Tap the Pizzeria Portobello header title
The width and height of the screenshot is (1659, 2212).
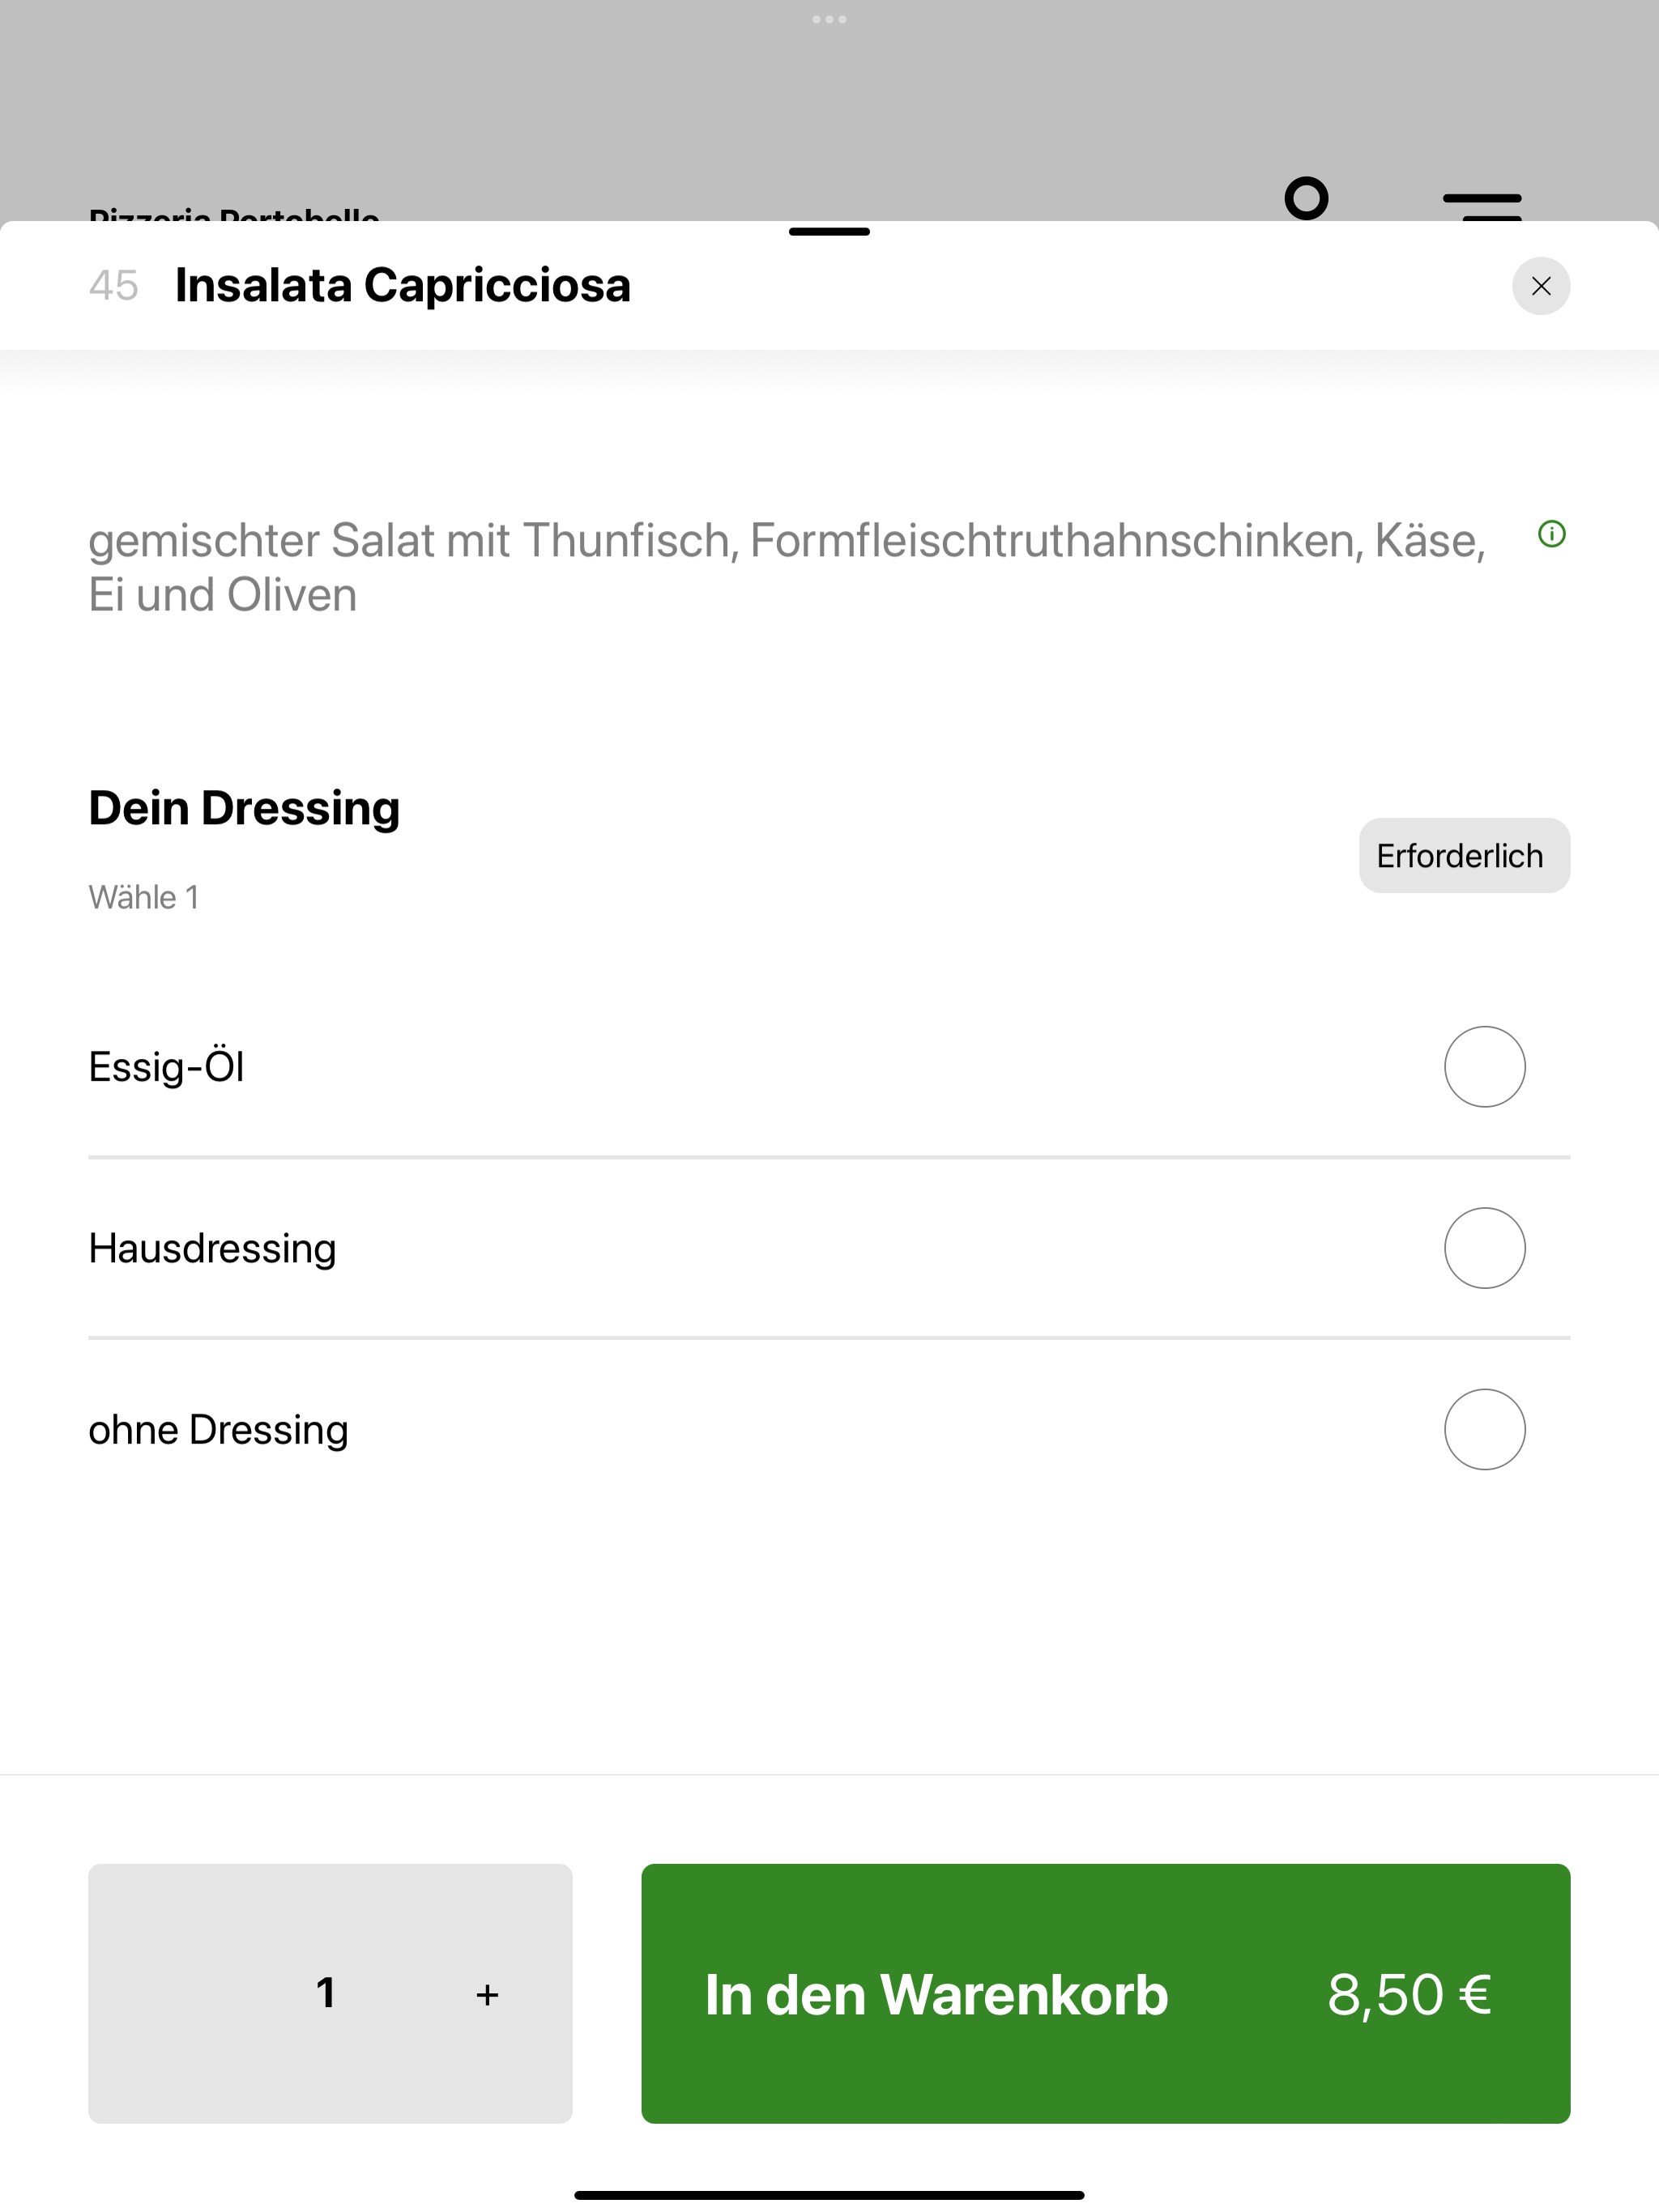click(234, 213)
